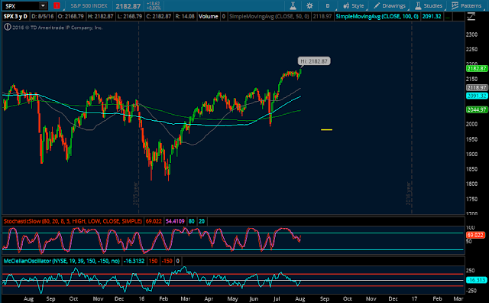Select SimpleMovingAvg (CLOSE, 100, 0) study label

point(377,16)
